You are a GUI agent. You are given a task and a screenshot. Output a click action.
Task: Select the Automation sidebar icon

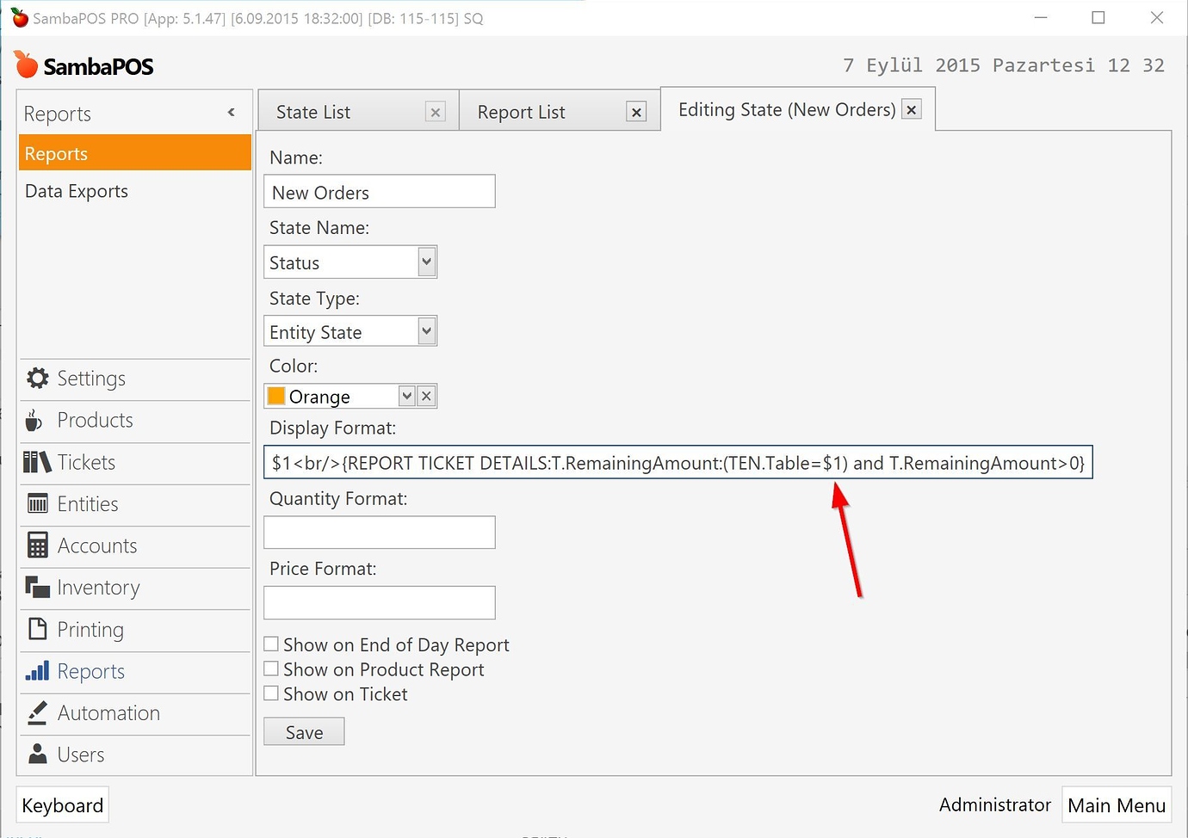tap(108, 712)
